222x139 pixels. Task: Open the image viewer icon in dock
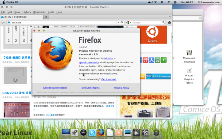(127, 133)
